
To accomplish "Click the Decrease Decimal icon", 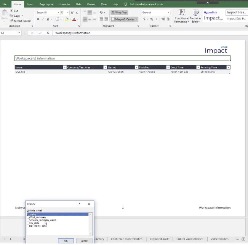I will [168, 19].
